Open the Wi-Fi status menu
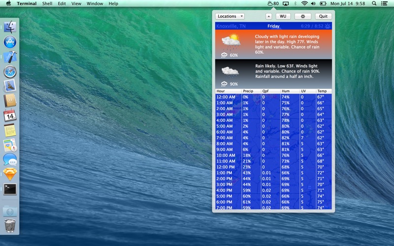 coord(304,3)
